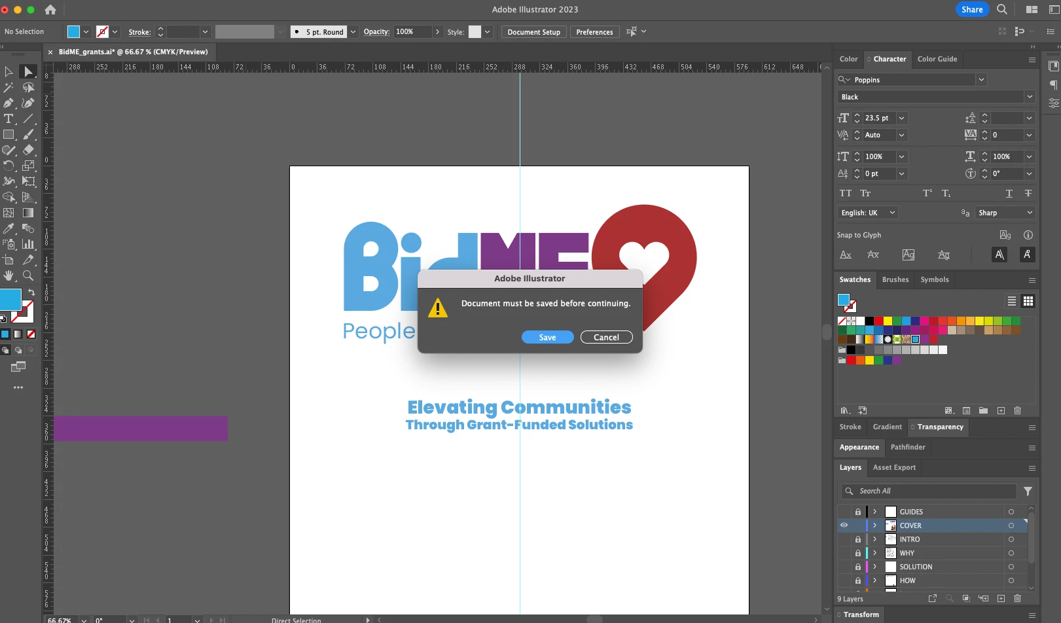Swap fill and stroke colors in the toolbar
1061x623 pixels.
pos(31,293)
